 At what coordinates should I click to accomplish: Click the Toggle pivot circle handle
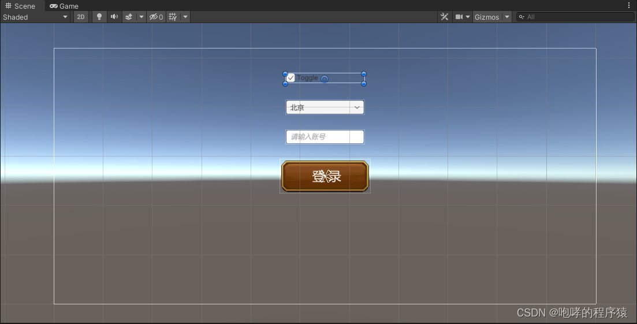coord(325,79)
